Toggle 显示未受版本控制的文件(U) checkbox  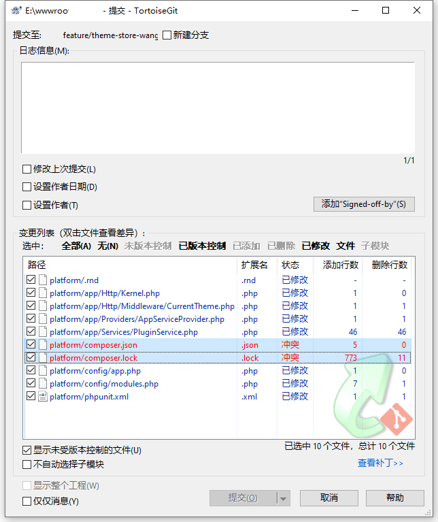[27, 451]
